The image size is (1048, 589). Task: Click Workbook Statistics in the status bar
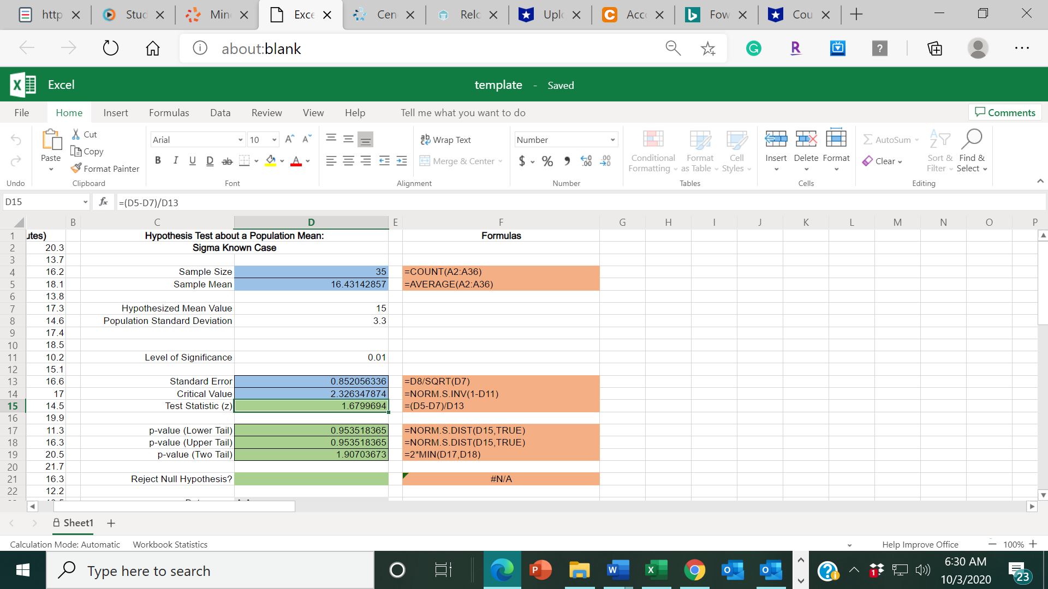coord(170,544)
